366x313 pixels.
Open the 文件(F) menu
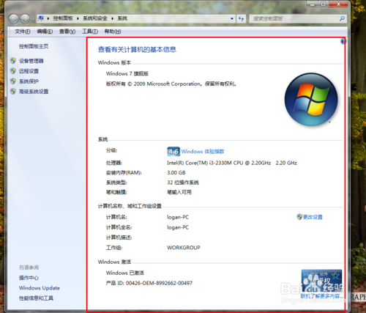point(23,32)
